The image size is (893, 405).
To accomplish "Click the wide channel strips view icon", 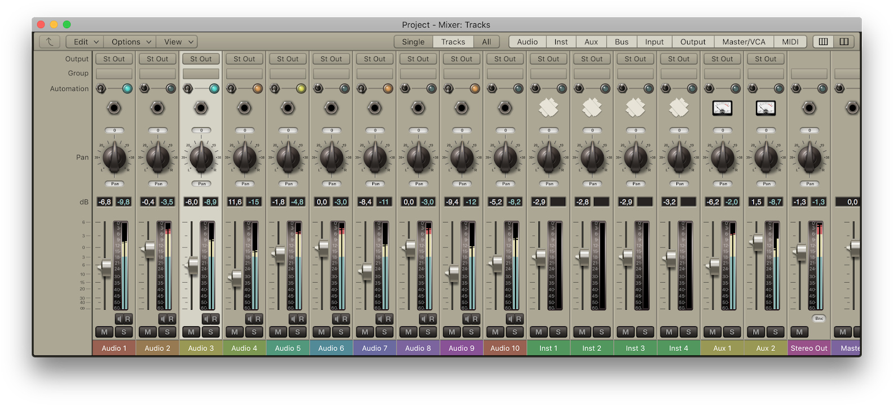I will pyautogui.click(x=844, y=42).
